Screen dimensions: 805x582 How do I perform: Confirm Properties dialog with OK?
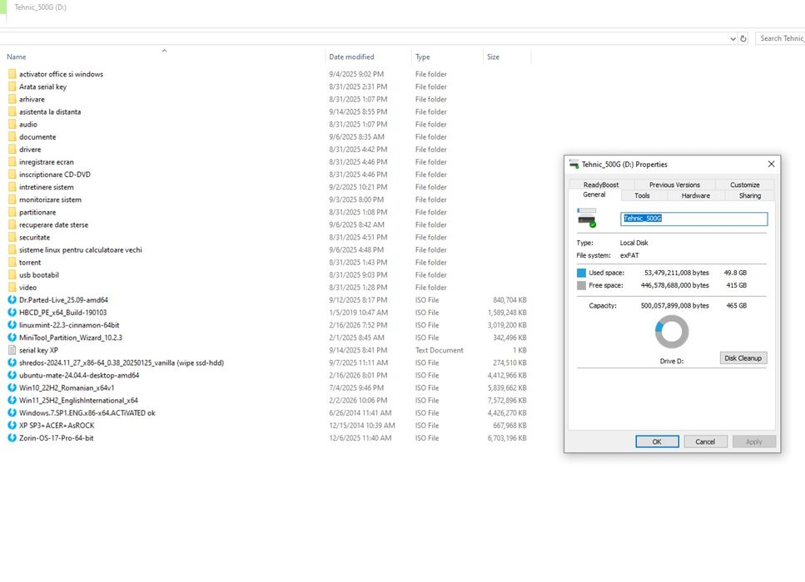point(657,441)
